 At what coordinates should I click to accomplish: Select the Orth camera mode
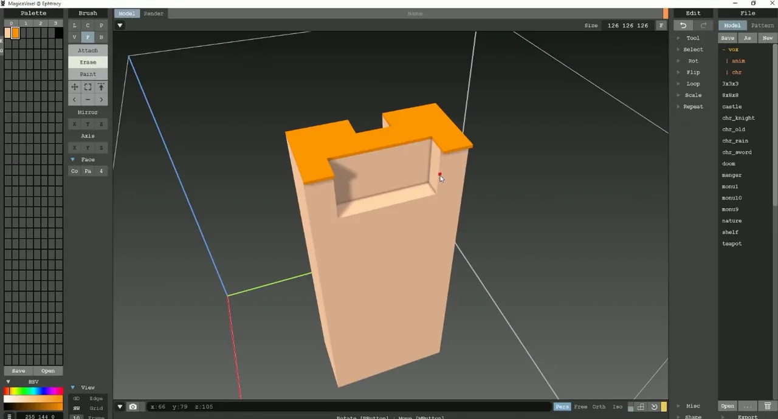599,407
